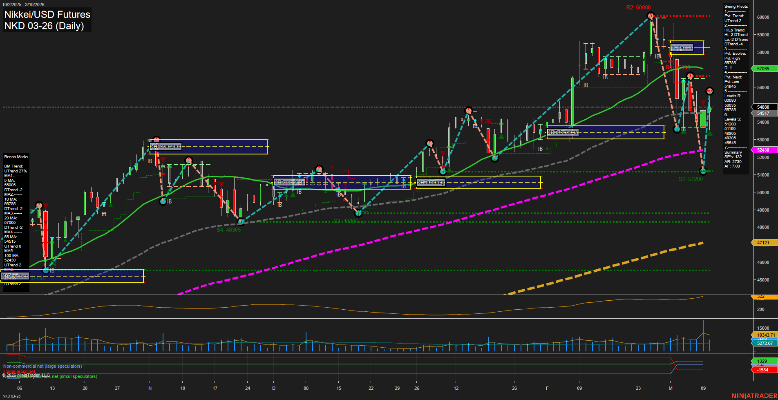Click the black 54880 last-price marker on the axis
The image size is (778, 400).
tap(764, 107)
